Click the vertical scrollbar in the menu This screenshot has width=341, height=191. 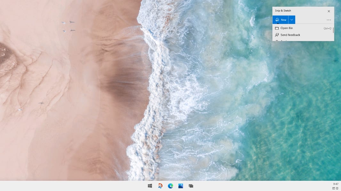click(x=333, y=30)
